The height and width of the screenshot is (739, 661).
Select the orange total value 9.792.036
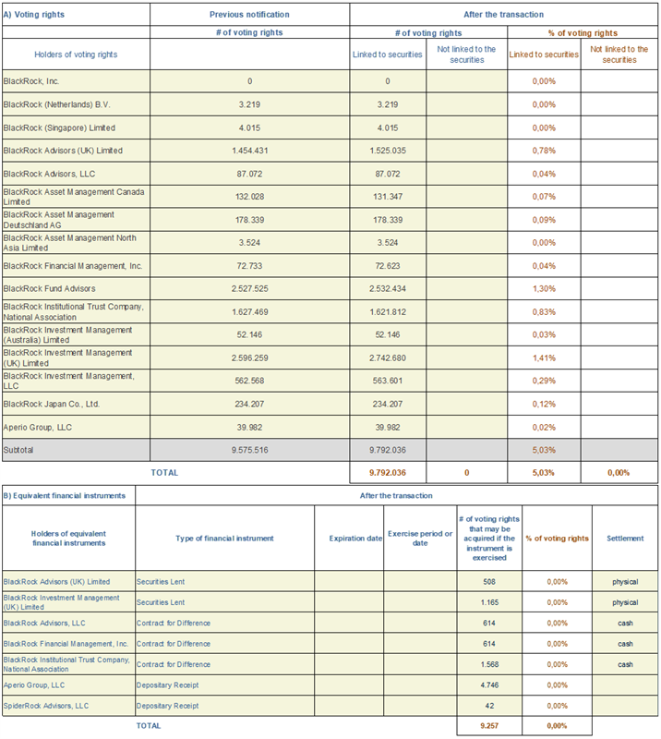click(x=388, y=473)
